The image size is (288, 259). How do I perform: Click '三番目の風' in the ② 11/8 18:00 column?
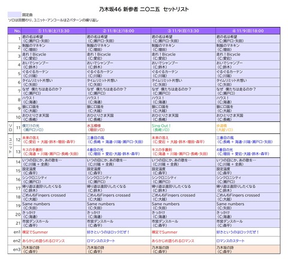[x=95, y=138]
